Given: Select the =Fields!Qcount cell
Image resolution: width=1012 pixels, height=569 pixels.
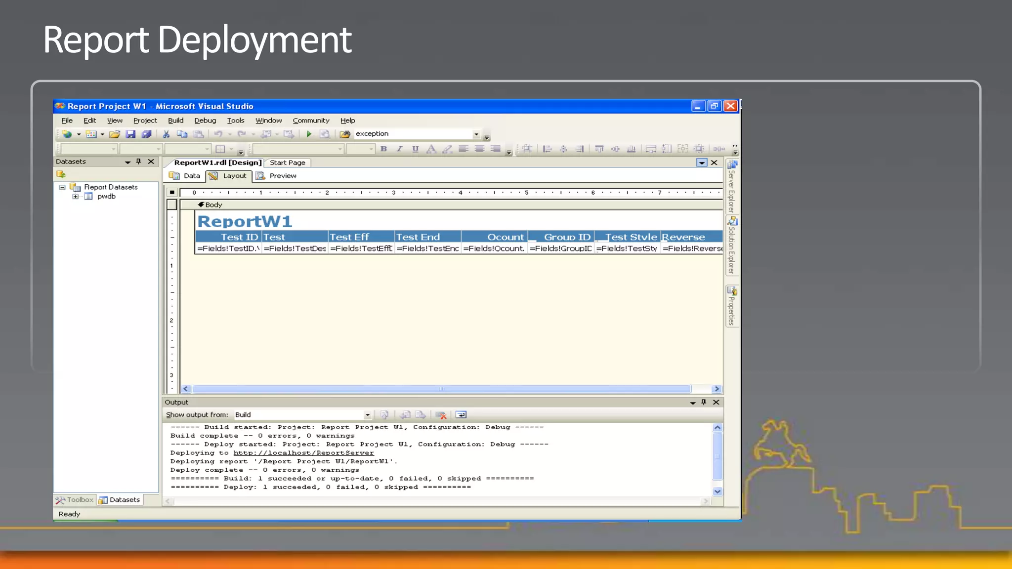Looking at the screenshot, I should (494, 248).
